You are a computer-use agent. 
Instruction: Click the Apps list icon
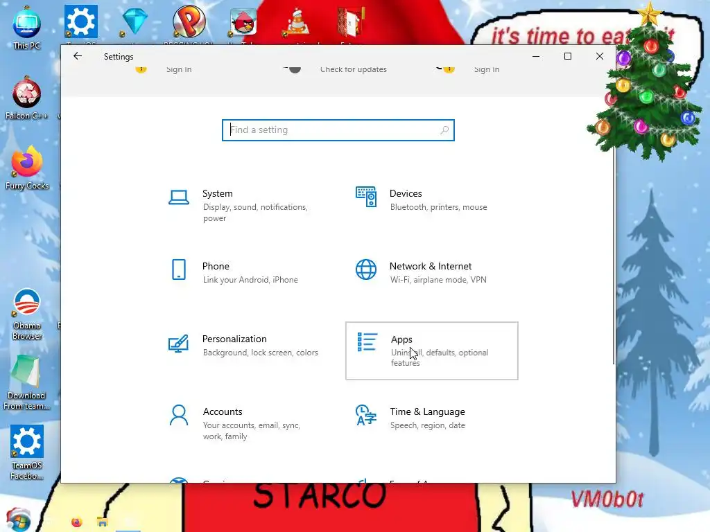[367, 342]
